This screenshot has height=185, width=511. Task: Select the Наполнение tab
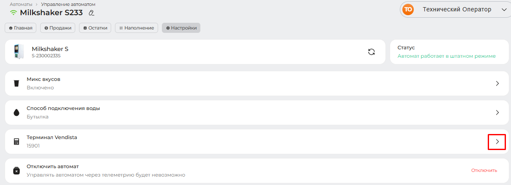137,28
